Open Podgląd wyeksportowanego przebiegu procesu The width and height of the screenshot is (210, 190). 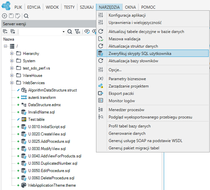pyautogui.click(x=153, y=117)
